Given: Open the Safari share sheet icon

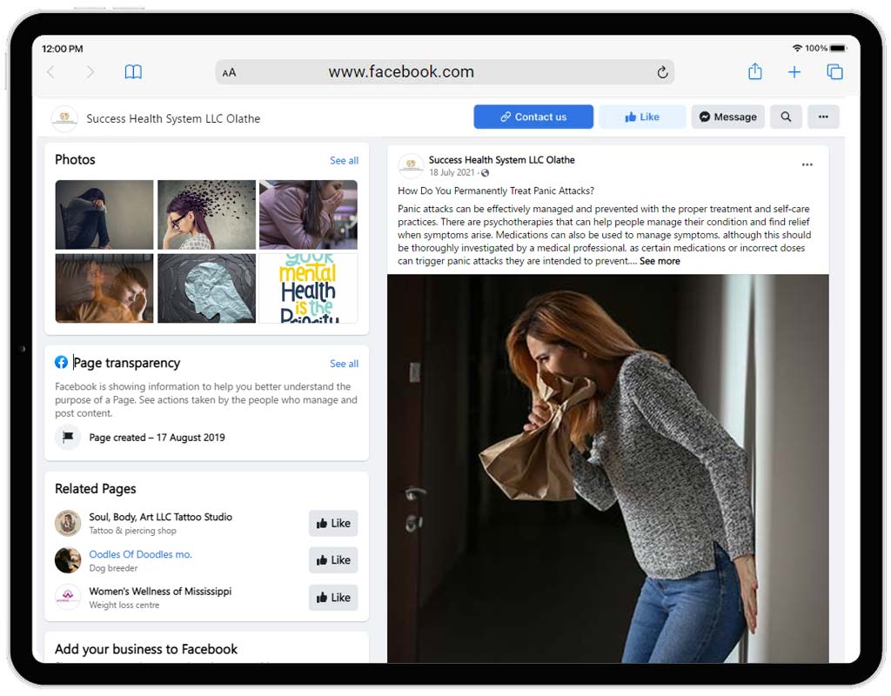Looking at the screenshot, I should [x=754, y=71].
